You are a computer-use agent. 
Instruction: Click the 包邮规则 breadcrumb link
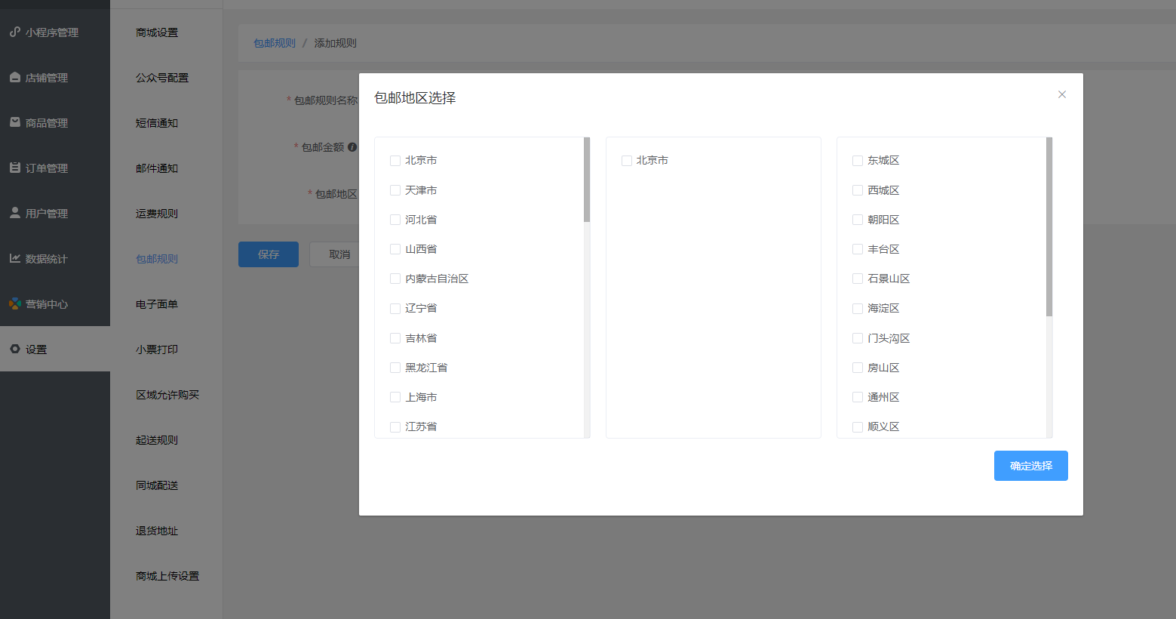coord(275,43)
